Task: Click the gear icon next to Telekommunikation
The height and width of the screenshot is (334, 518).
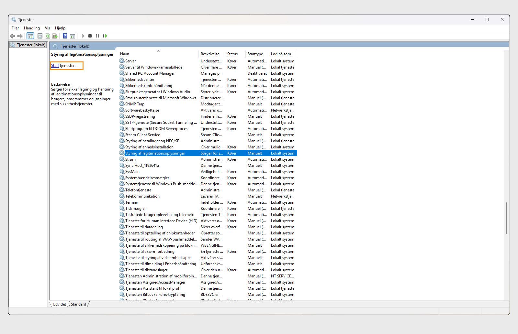Action: [122, 196]
